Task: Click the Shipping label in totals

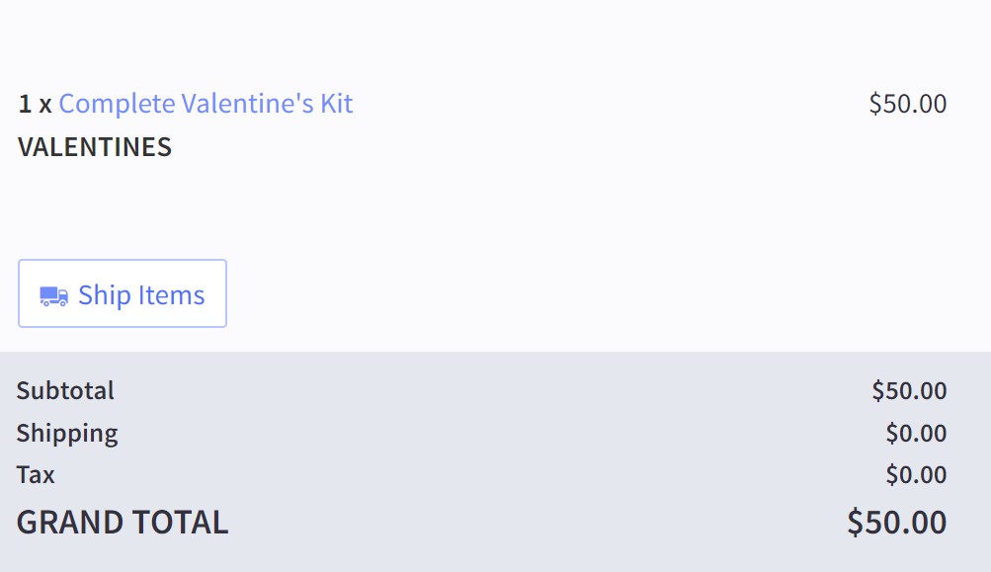Action: tap(67, 433)
